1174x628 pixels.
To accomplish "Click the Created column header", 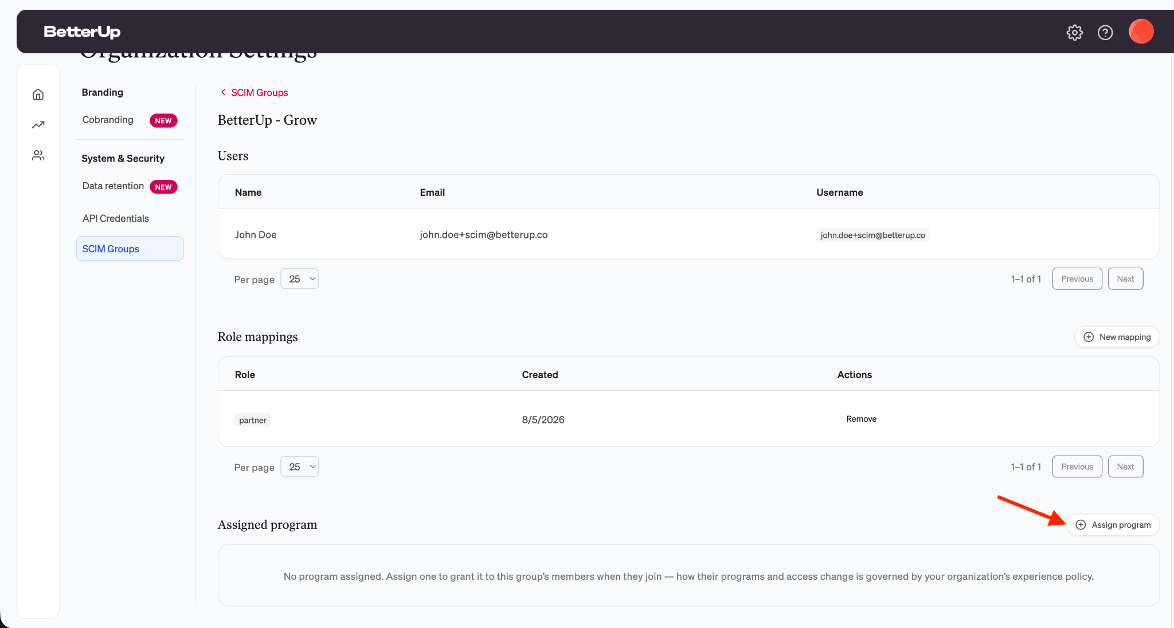I will 540,375.
